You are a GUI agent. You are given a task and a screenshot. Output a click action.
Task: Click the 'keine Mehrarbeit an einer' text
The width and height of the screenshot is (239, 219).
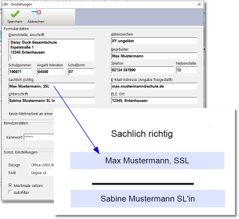31,114
